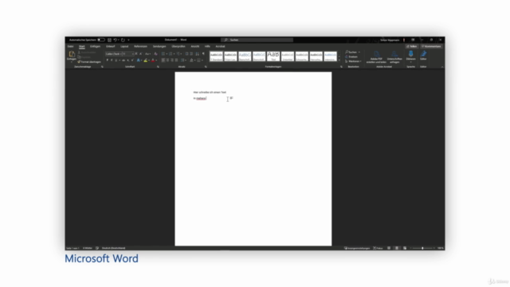Screen dimensions: 510x287
Task: Toggle strikethrough formatting
Action: [x=124, y=61]
